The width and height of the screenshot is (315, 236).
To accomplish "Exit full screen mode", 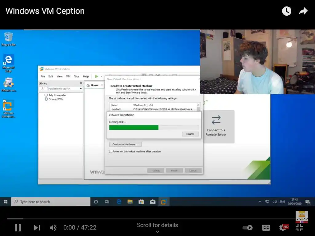I will tap(299, 228).
